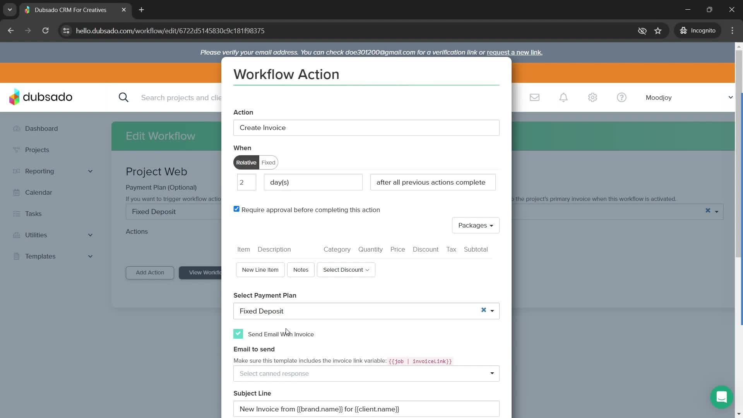This screenshot has width=743, height=418.
Task: Open the settings gear icon
Action: click(592, 98)
